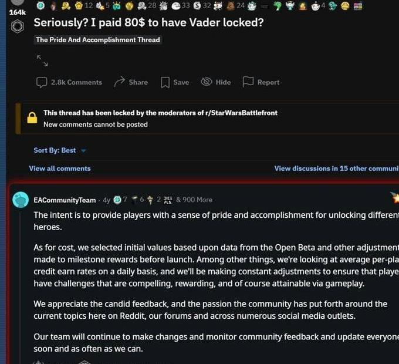Save the post with bookmark icon
This screenshot has width=399, height=364.
click(175, 82)
